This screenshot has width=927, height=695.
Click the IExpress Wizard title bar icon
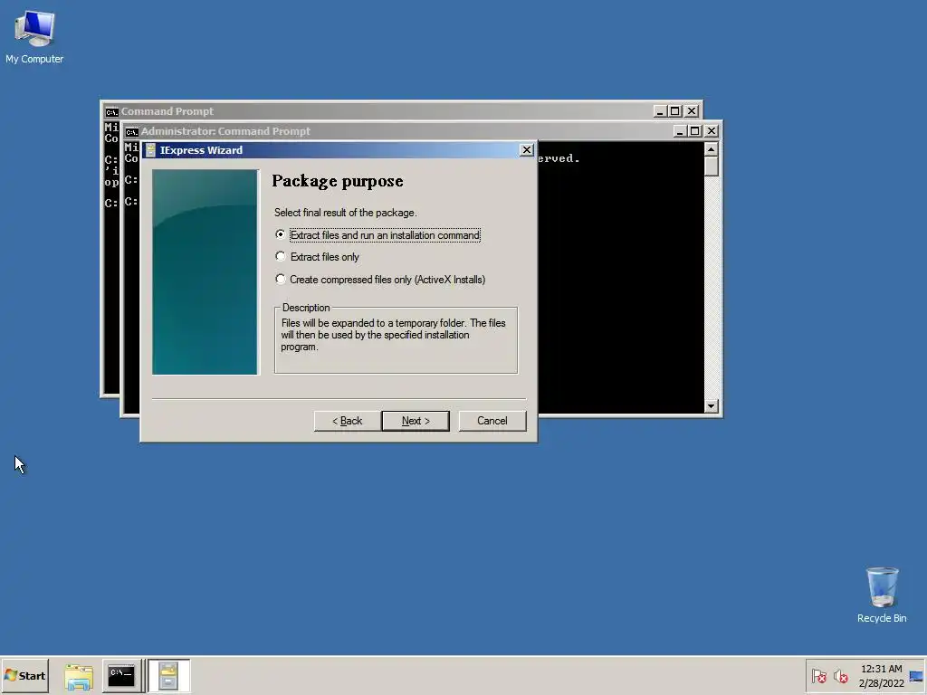[x=151, y=150]
